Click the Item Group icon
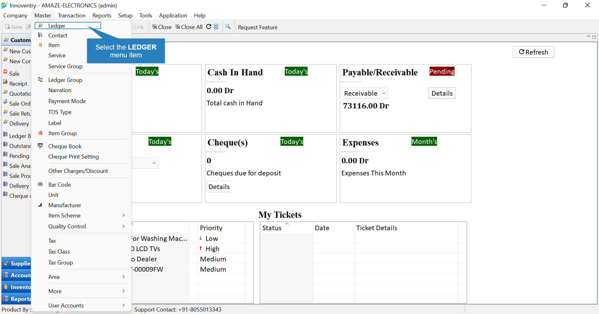 (40, 133)
